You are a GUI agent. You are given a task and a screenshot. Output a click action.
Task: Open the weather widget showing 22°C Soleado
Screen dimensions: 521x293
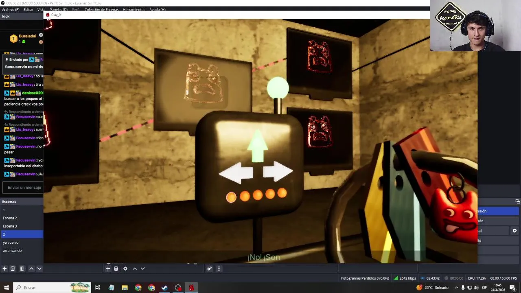point(432,288)
